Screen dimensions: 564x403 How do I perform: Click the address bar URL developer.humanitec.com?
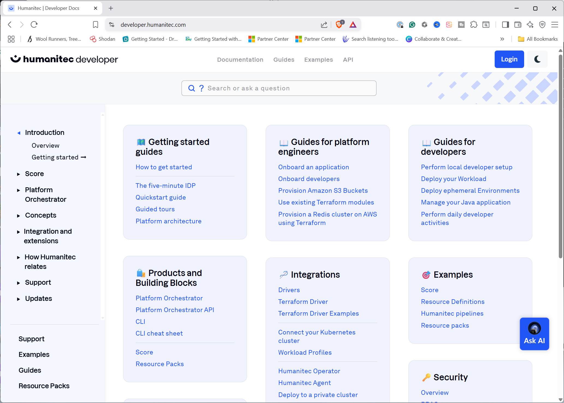click(x=153, y=25)
